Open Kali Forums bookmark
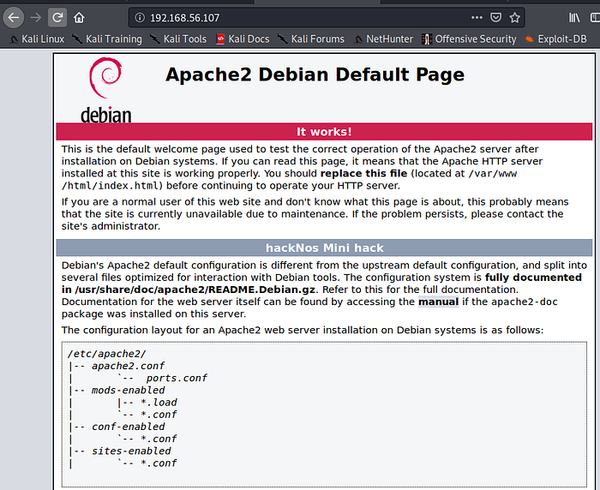600x490 pixels. pyautogui.click(x=310, y=39)
